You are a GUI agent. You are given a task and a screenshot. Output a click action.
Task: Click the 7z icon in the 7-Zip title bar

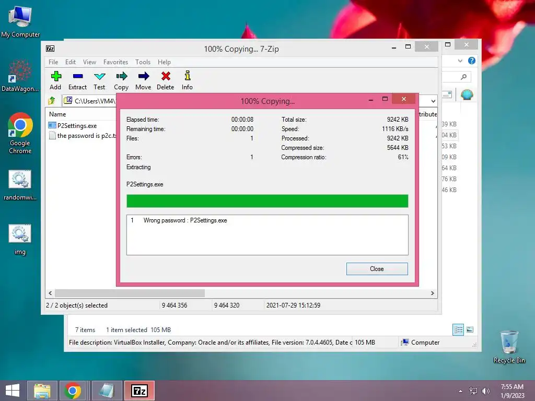[50, 49]
